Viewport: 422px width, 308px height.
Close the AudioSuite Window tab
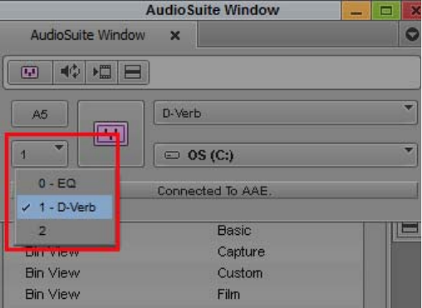tap(175, 36)
